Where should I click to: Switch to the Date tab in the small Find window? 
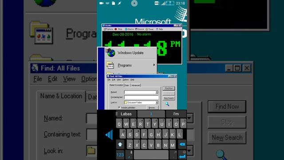tap(127, 85)
